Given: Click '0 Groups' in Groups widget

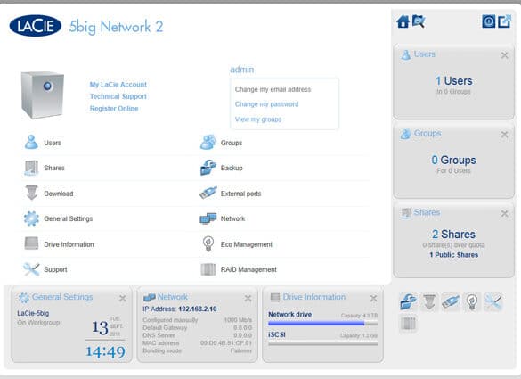Looking at the screenshot, I should [453, 160].
